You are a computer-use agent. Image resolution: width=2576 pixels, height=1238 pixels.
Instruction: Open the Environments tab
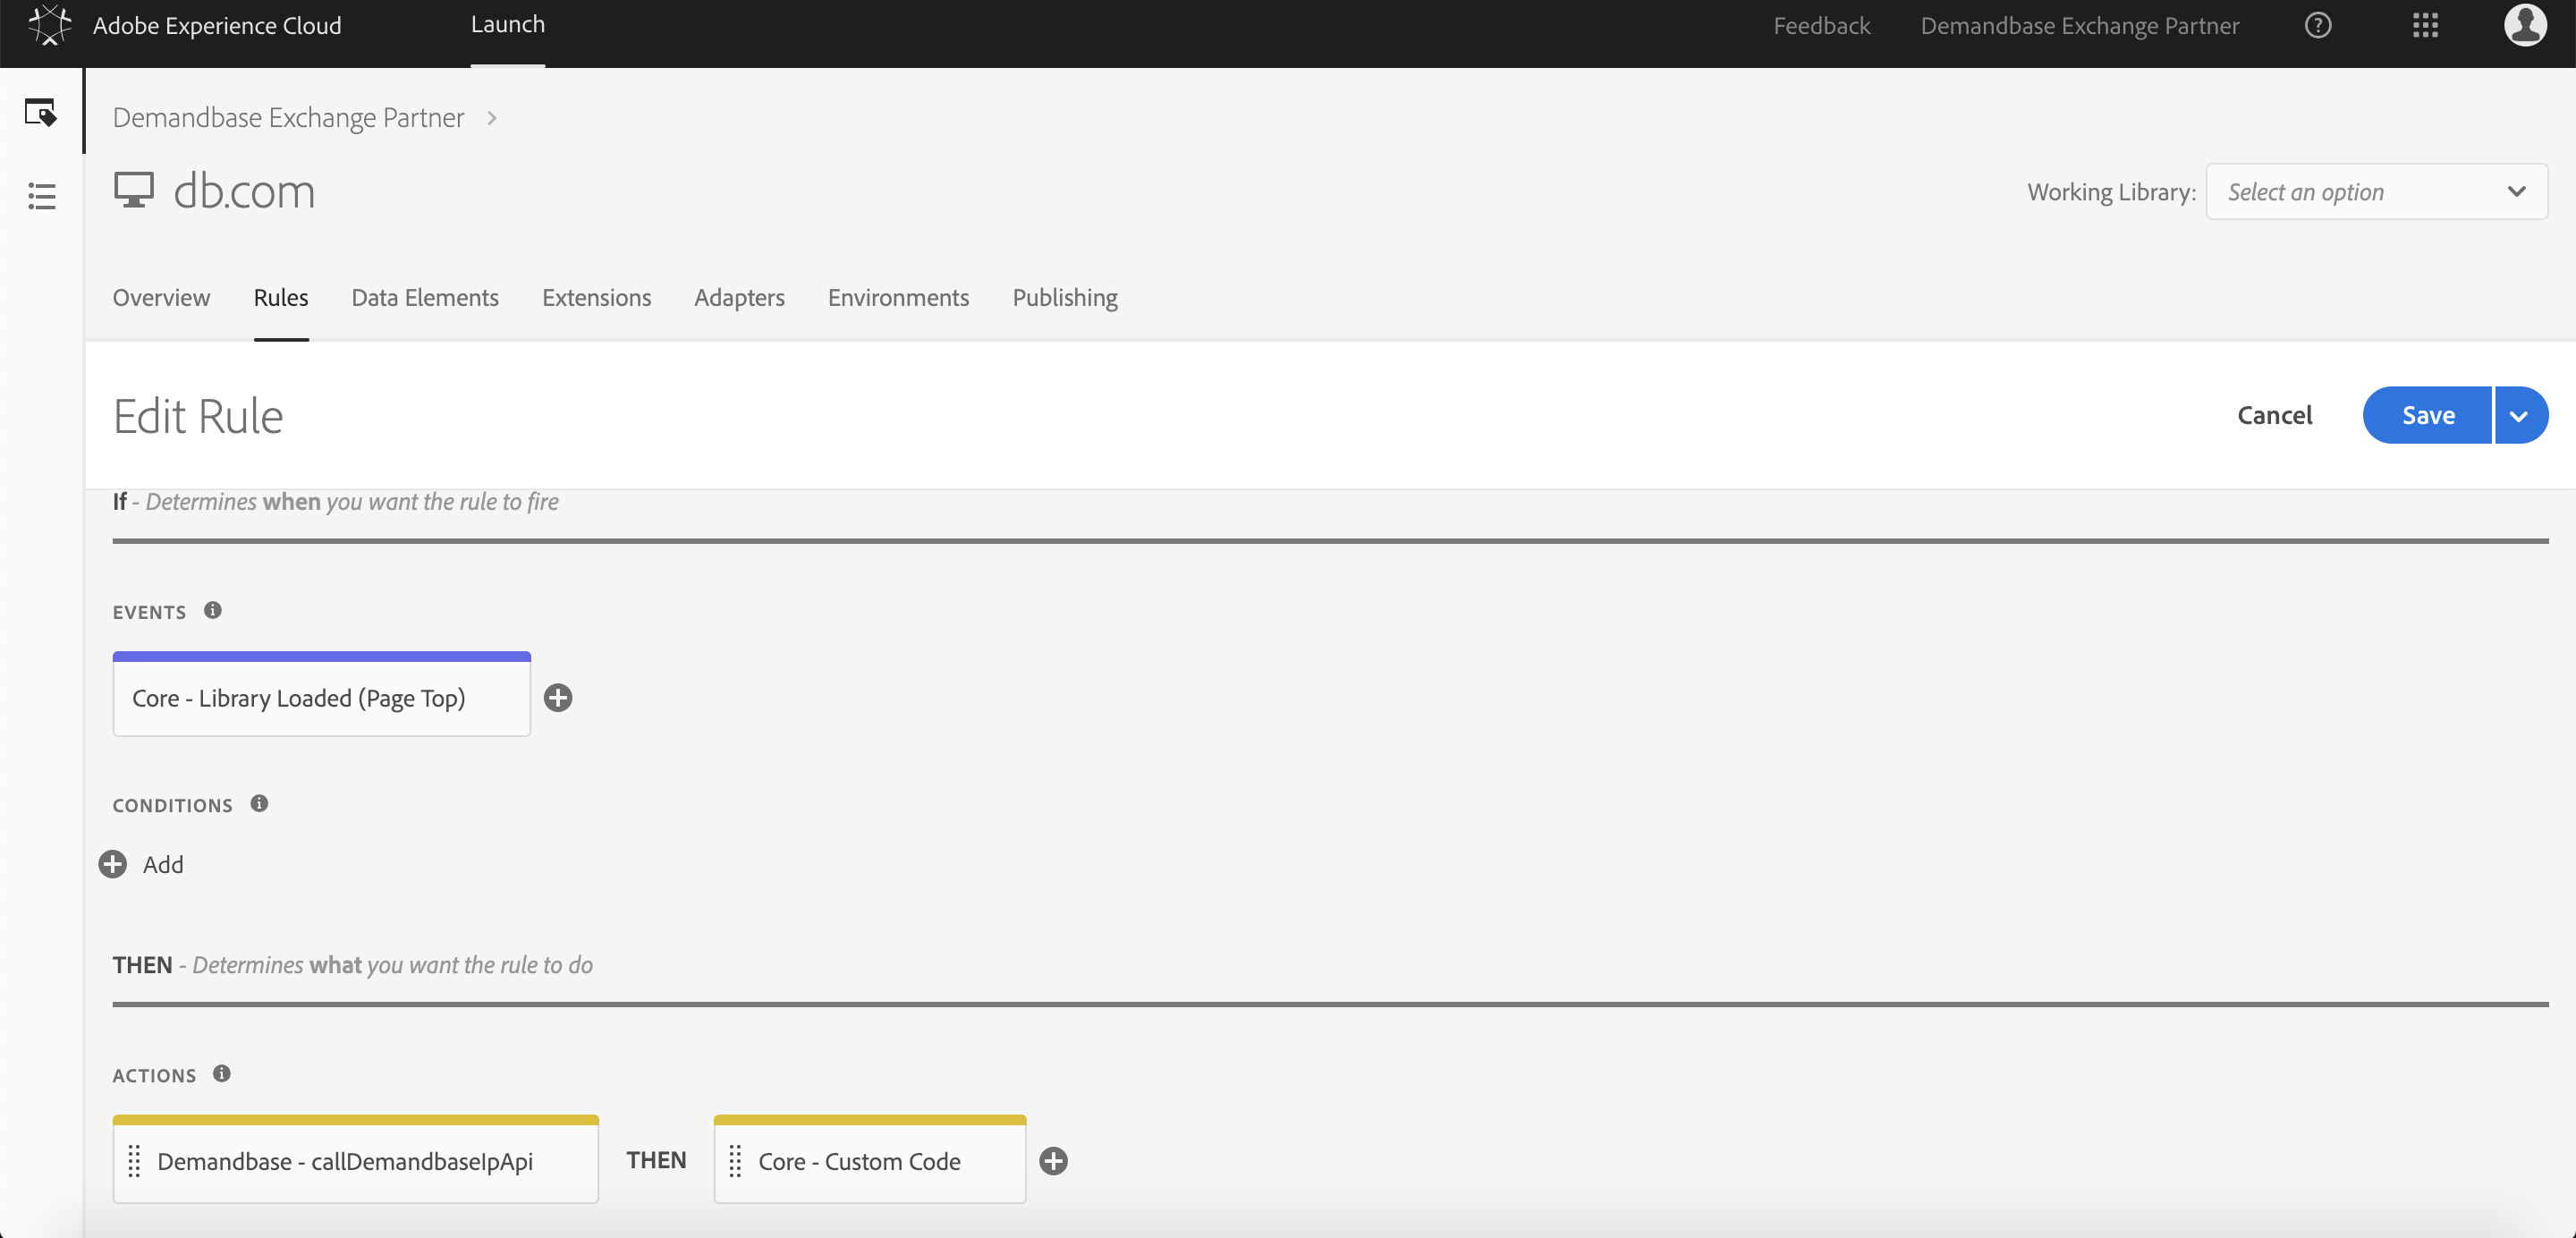click(x=898, y=298)
